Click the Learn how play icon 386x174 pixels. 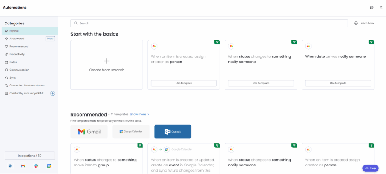(x=356, y=23)
